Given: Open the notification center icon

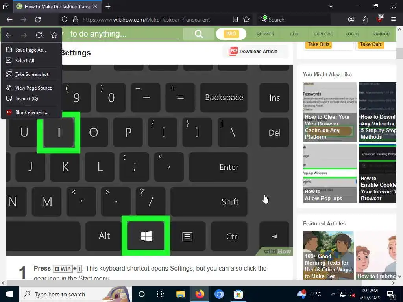Looking at the screenshot, I should 390,295.
